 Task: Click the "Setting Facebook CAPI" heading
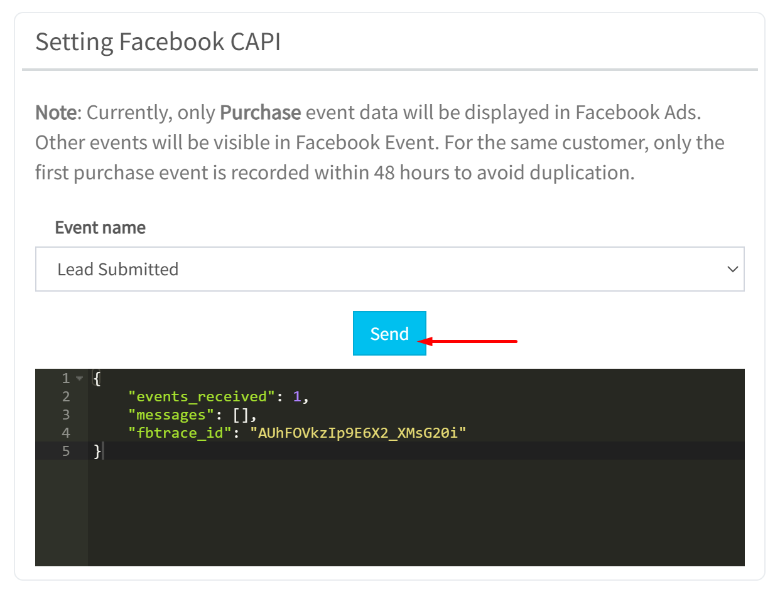point(158,42)
